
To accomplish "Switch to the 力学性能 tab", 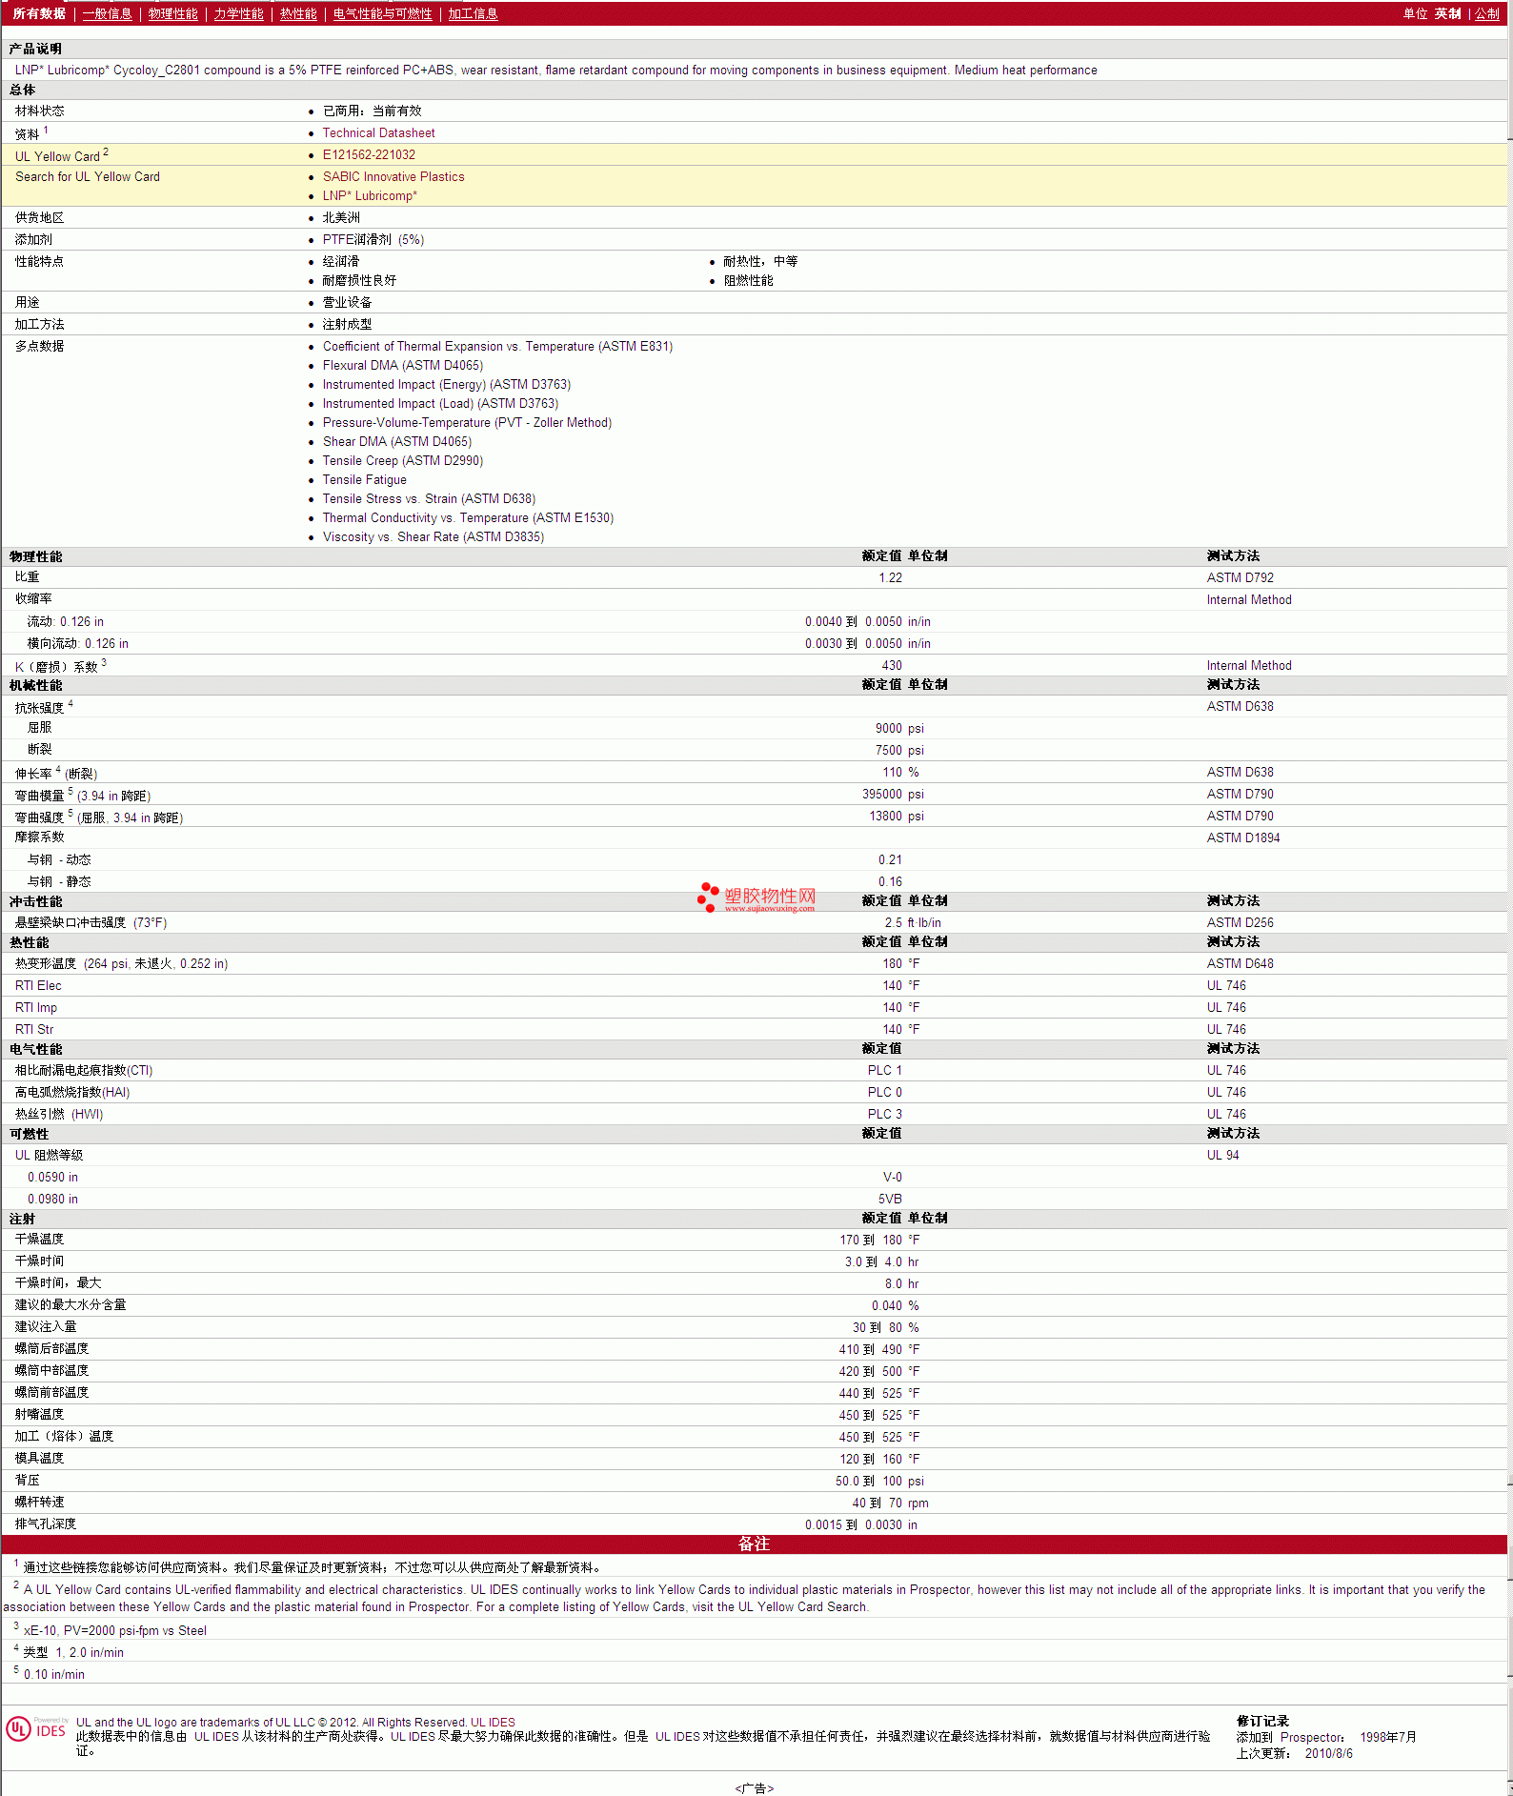I will click(238, 13).
